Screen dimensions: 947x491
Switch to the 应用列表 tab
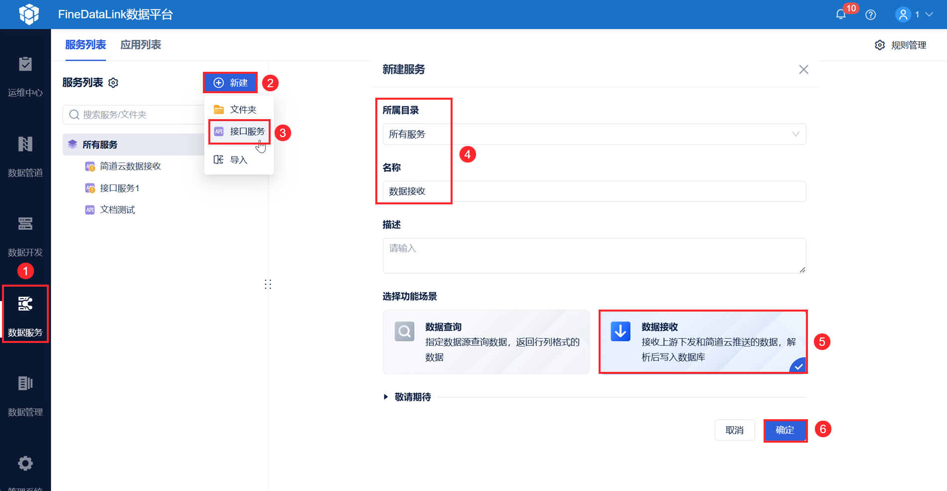click(141, 45)
